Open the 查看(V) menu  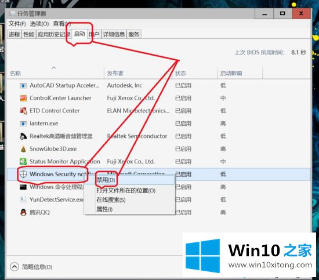[61, 24]
